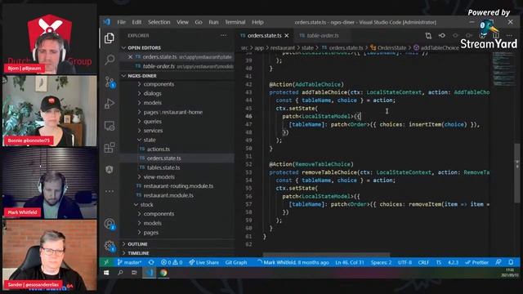The width and height of the screenshot is (523, 294).
Task: Open the Explorer view in activity bar
Action: click(x=110, y=38)
